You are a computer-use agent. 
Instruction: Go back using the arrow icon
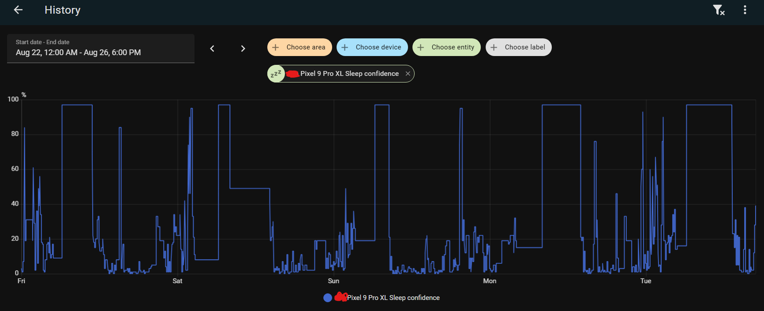click(x=18, y=10)
